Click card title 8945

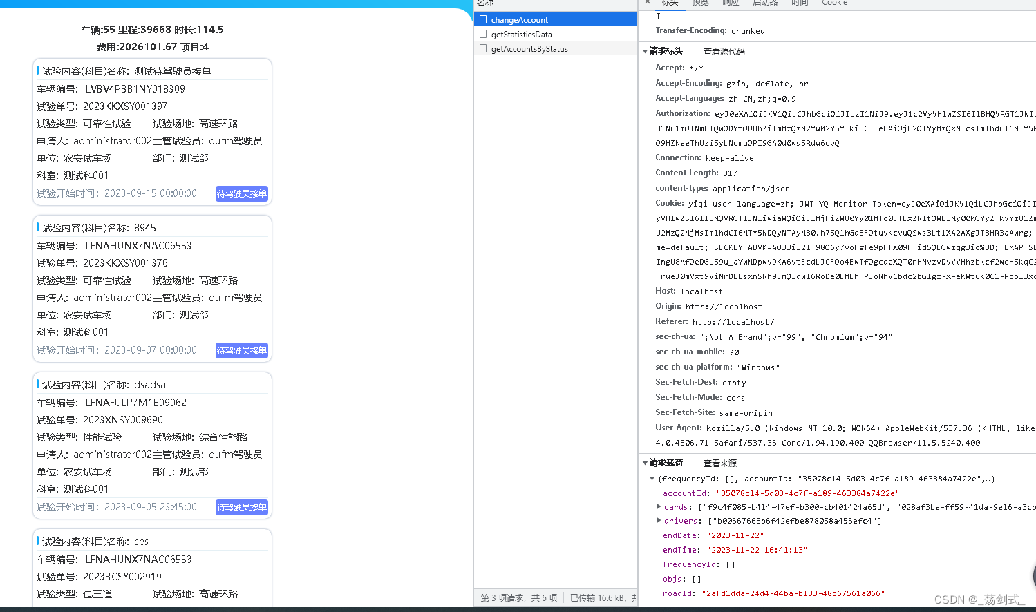[x=145, y=228]
